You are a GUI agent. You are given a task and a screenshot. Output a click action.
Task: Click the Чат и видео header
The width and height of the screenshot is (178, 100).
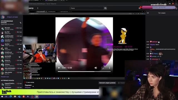(162, 13)
